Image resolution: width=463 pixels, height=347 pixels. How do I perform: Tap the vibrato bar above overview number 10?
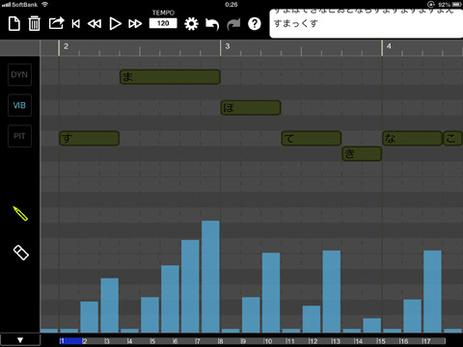271,292
